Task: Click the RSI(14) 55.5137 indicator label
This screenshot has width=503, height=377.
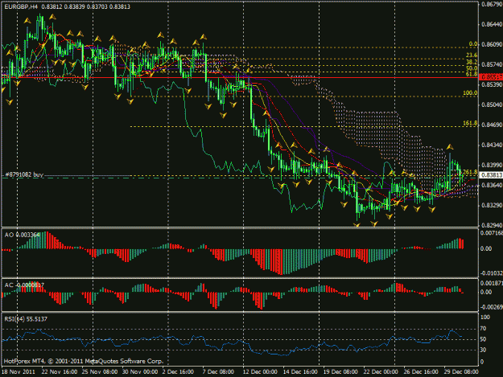Action: [26, 318]
